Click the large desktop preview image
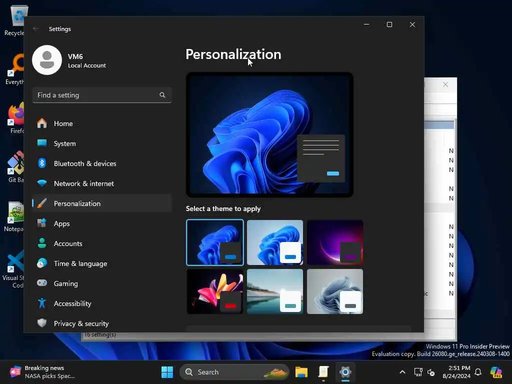 [269, 134]
